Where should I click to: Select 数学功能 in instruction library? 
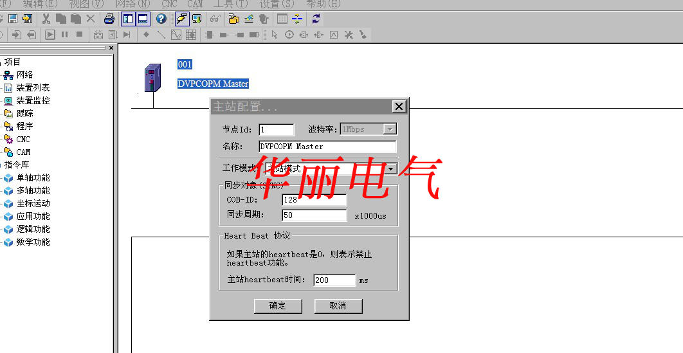pos(33,242)
